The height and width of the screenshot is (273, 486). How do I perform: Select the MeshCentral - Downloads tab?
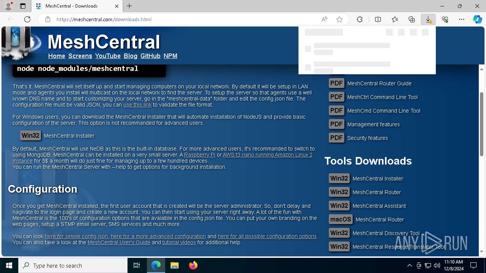(77, 6)
